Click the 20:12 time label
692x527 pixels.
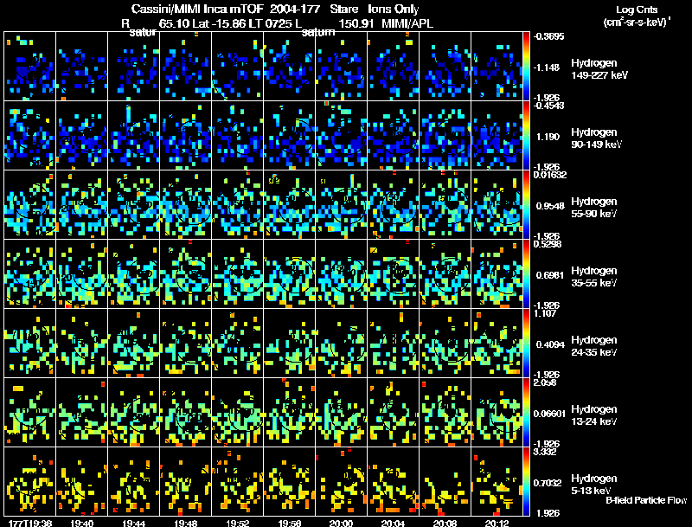coord(497,523)
